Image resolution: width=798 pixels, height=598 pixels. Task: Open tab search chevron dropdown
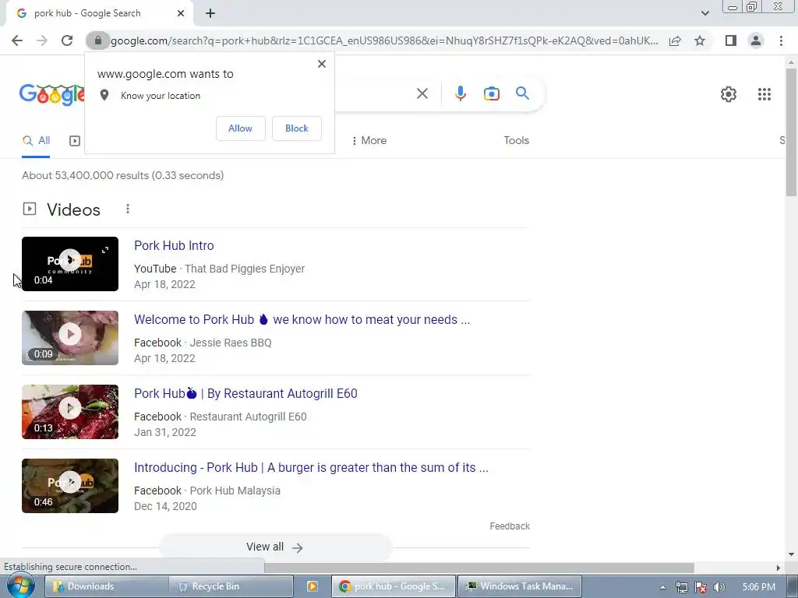click(704, 13)
